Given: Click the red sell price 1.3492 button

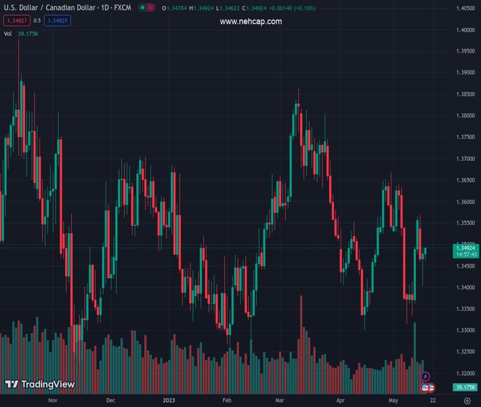Looking at the screenshot, I should pos(16,20).
